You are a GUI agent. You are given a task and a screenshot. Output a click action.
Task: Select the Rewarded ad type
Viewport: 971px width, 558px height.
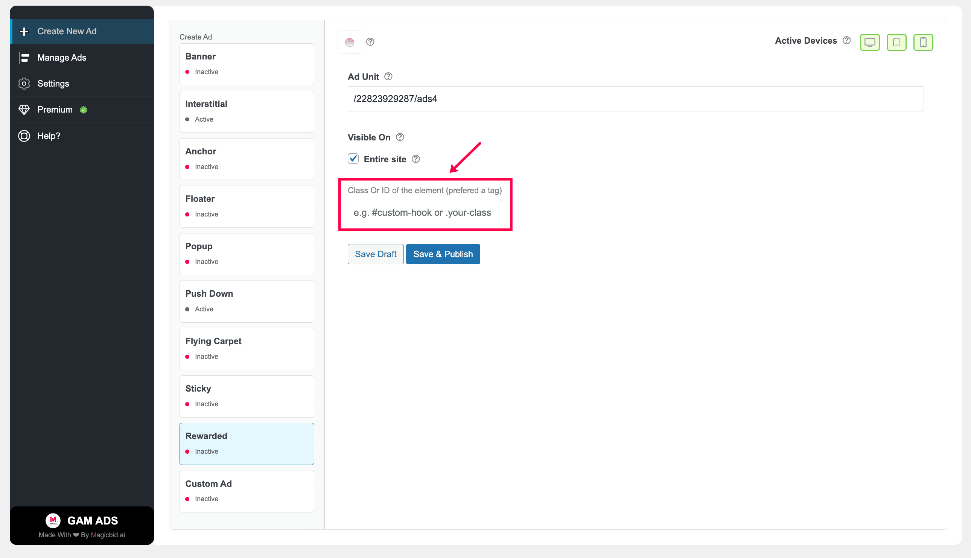click(x=247, y=444)
